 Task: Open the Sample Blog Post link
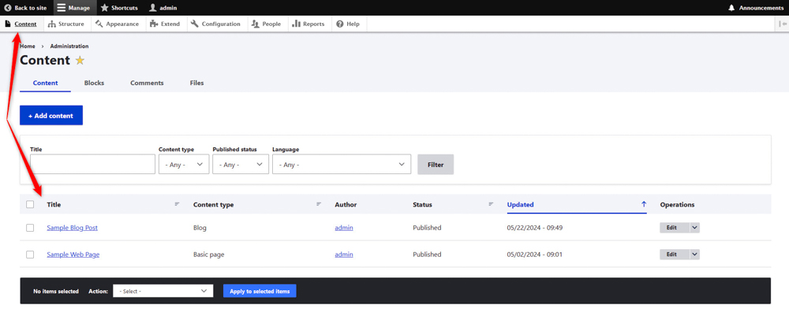click(x=72, y=228)
